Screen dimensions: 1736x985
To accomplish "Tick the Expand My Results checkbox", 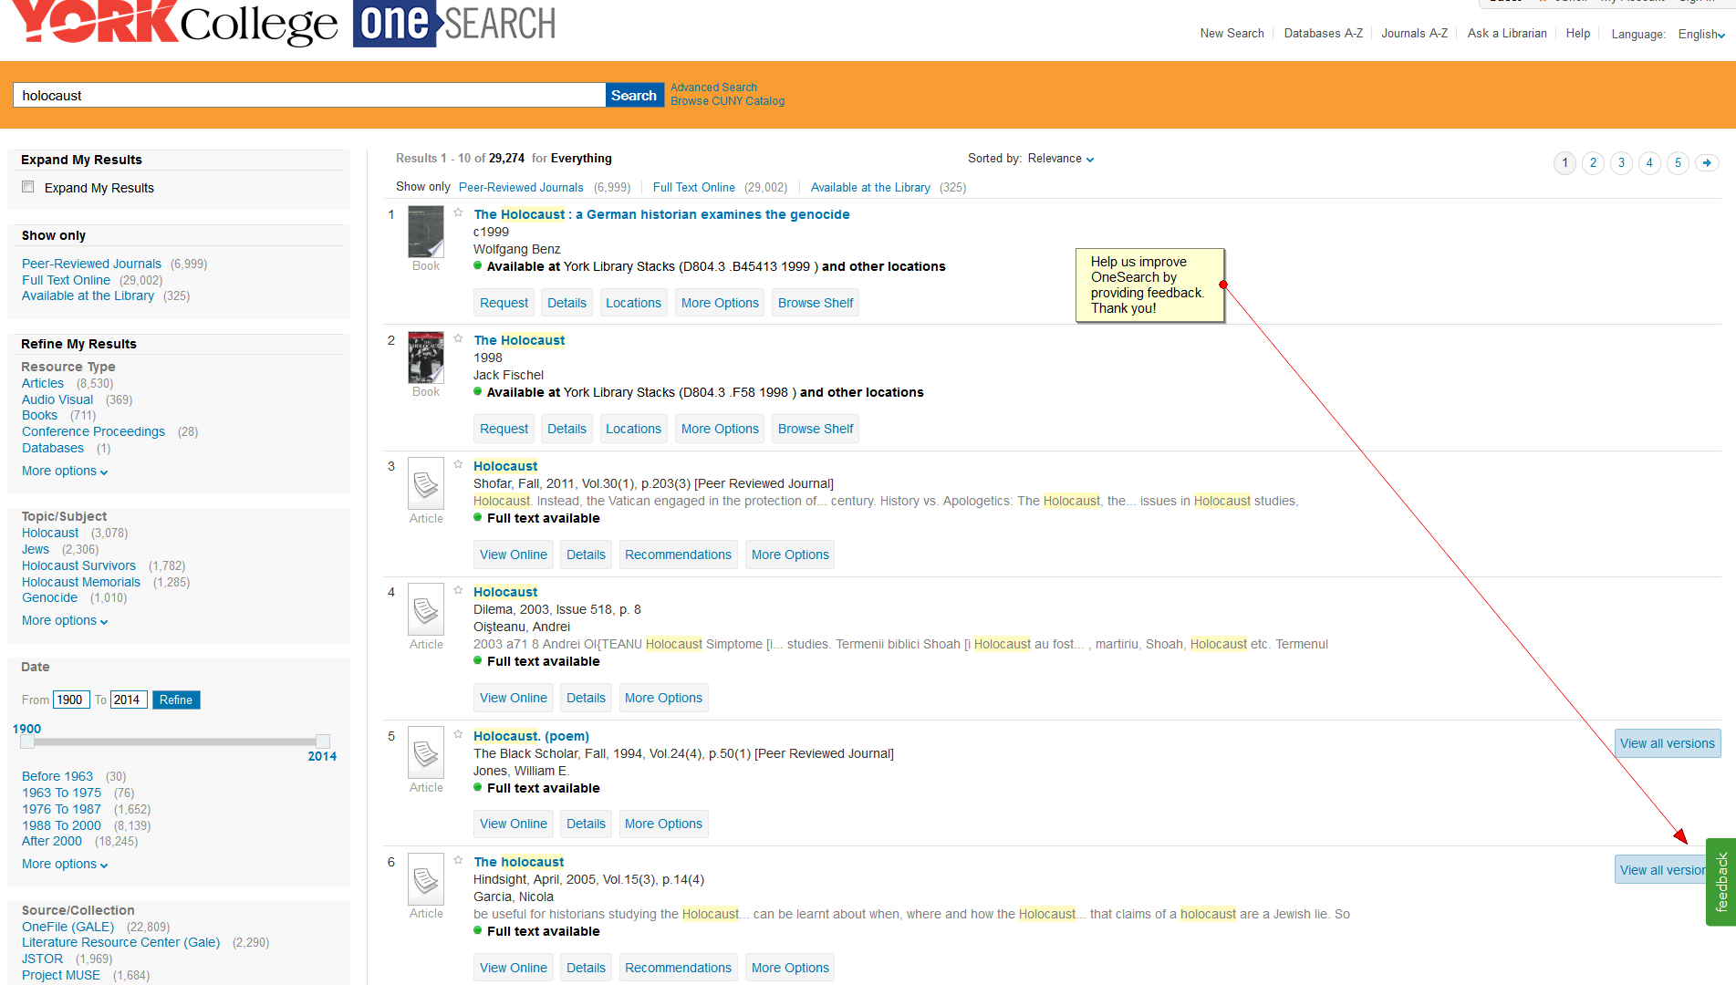I will (28, 187).
